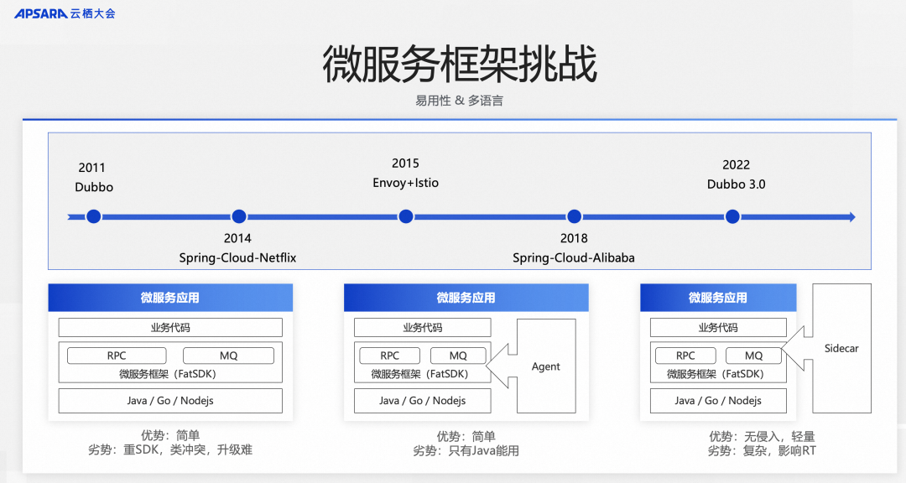Click the arrow pointing from Sidecar
This screenshot has width=906, height=483.
796,348
